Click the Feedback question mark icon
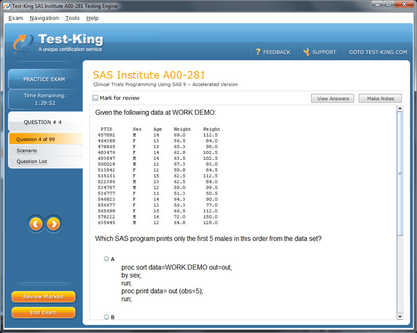The height and width of the screenshot is (333, 417). coord(258,52)
